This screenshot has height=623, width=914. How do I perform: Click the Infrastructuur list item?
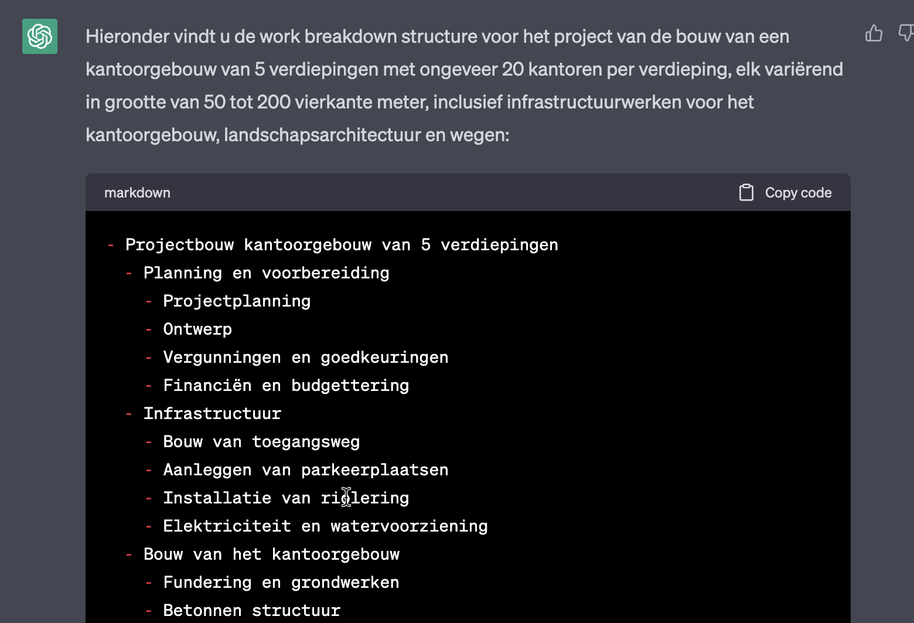(212, 413)
